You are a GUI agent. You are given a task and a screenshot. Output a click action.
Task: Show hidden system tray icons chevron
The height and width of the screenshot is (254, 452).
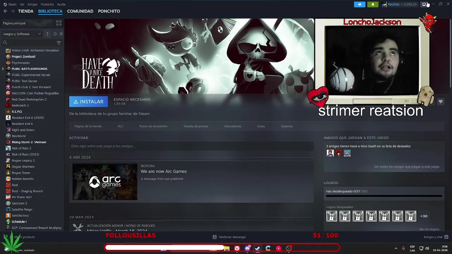pos(395,248)
